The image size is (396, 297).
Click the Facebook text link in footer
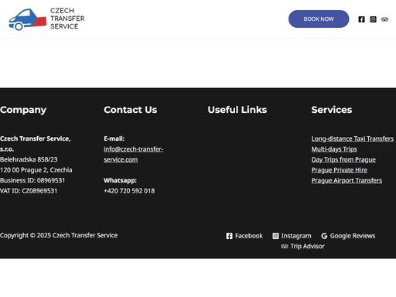click(x=249, y=236)
